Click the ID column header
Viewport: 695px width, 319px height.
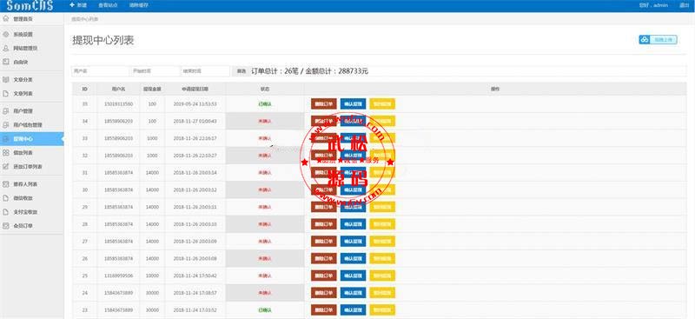click(x=84, y=90)
